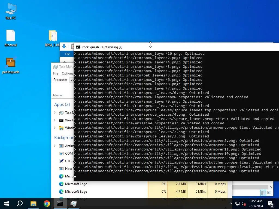Open the This PC desktop icon
The height and width of the screenshot is (209, 279).
(11, 11)
